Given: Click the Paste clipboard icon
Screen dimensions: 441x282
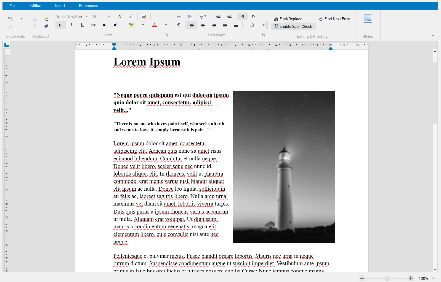Looking at the screenshot, I should click(46, 19).
